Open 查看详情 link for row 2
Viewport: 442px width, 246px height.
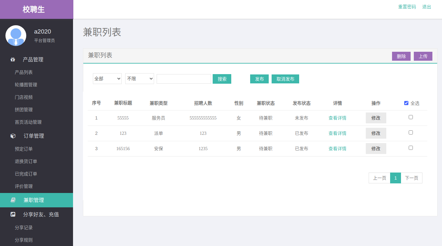337,133
